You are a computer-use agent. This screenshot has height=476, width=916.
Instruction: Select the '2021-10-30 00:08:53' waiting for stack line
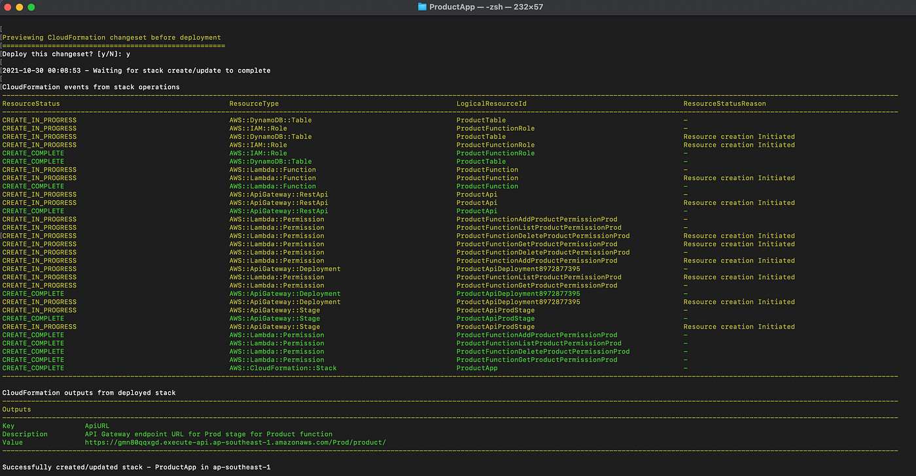[136, 71]
